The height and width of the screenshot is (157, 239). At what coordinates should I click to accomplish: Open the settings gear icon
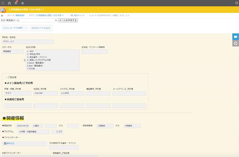pyautogui.click(x=236, y=3)
